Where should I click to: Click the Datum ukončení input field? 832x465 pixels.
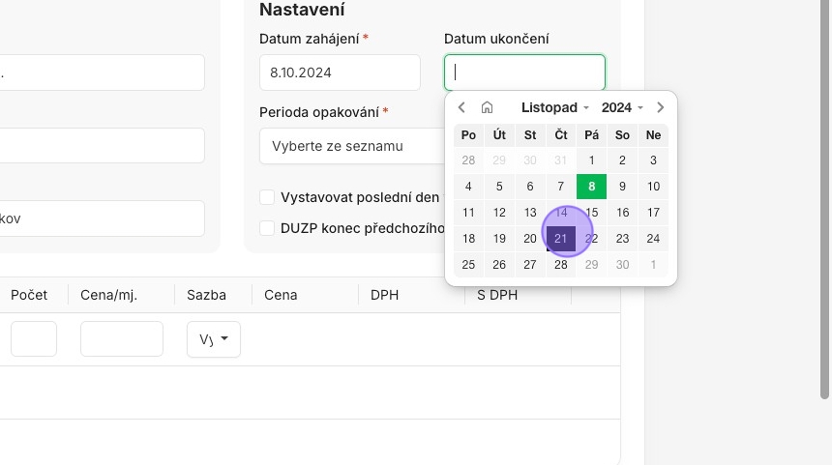pyautogui.click(x=524, y=73)
